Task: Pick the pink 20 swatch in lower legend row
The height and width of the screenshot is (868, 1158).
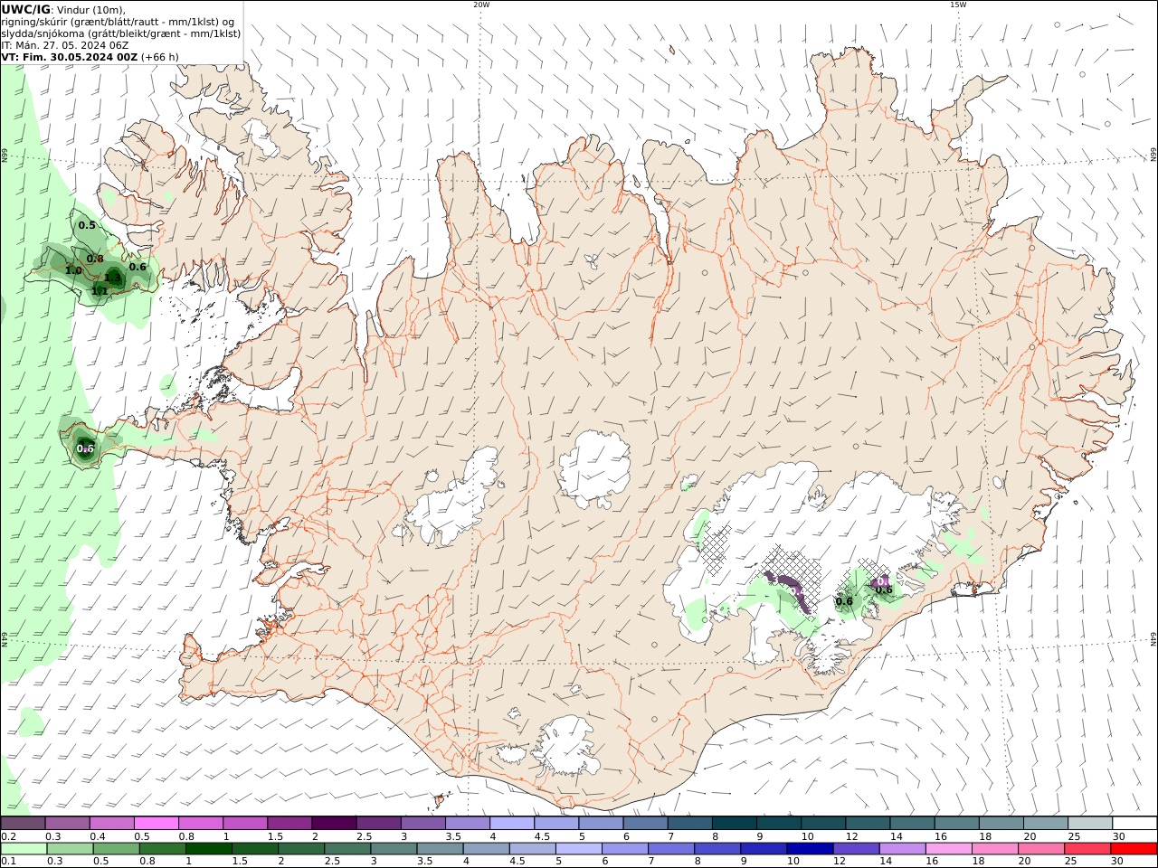Action: click(1040, 849)
